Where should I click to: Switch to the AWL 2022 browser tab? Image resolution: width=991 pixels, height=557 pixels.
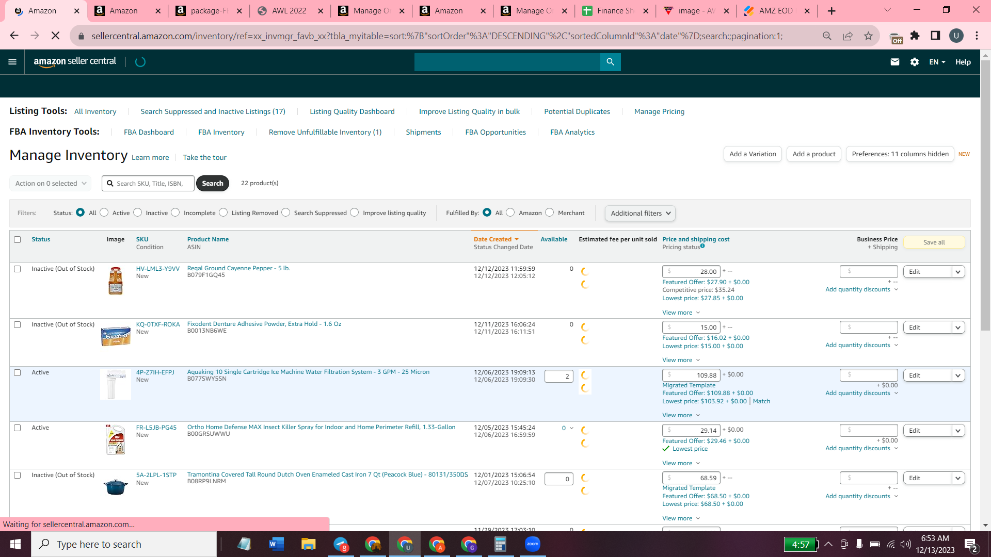[x=289, y=11]
